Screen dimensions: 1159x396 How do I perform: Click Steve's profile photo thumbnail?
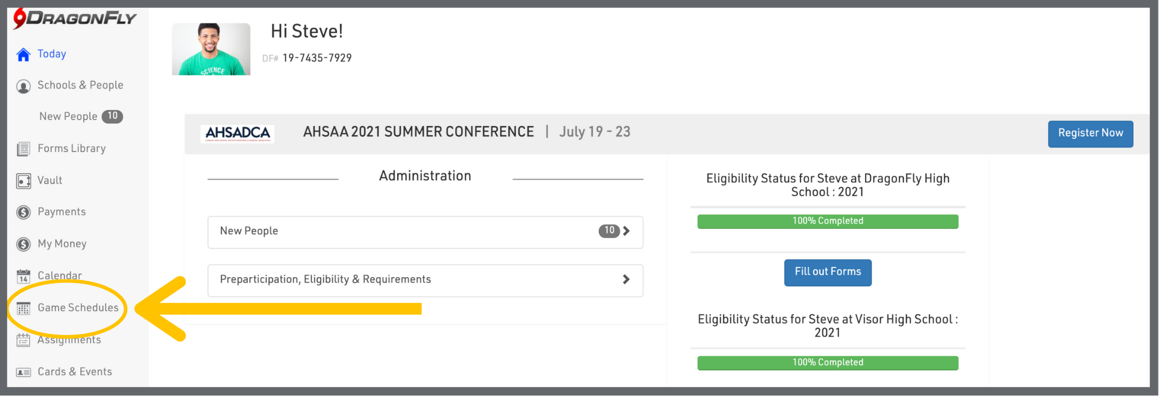[211, 49]
